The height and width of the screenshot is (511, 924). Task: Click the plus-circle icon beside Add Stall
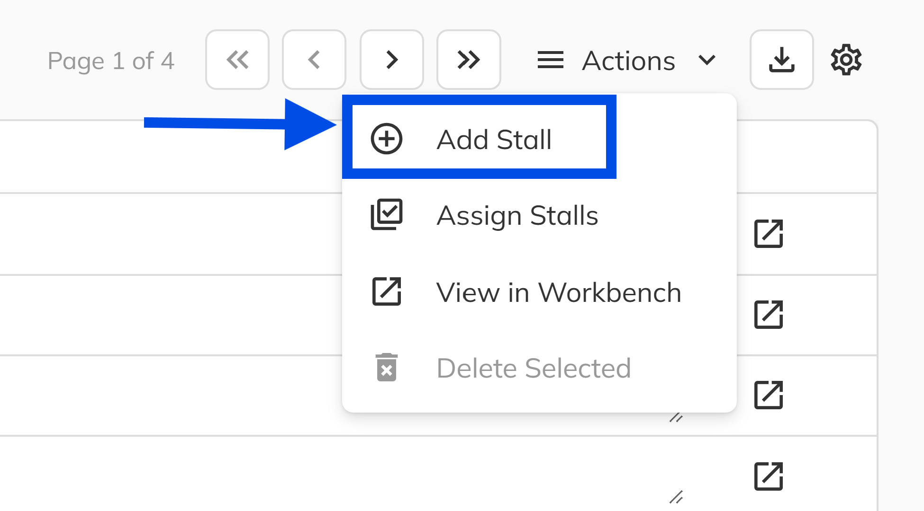pos(386,139)
